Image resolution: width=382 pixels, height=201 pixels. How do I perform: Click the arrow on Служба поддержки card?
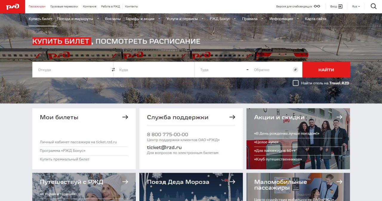click(x=232, y=117)
